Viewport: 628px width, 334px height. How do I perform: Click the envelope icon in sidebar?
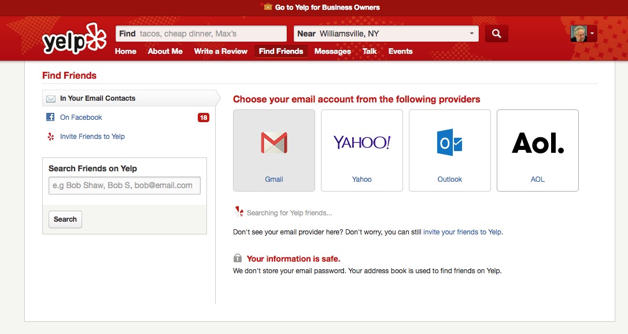click(51, 98)
